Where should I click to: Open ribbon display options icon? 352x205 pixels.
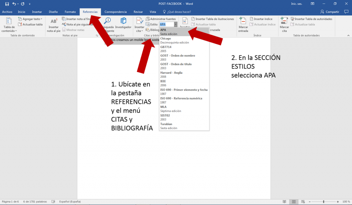coord(312,4)
